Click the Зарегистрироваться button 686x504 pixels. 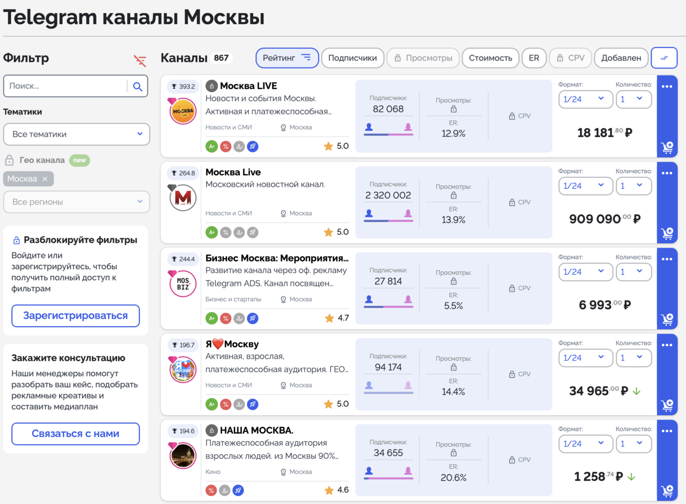coord(75,316)
